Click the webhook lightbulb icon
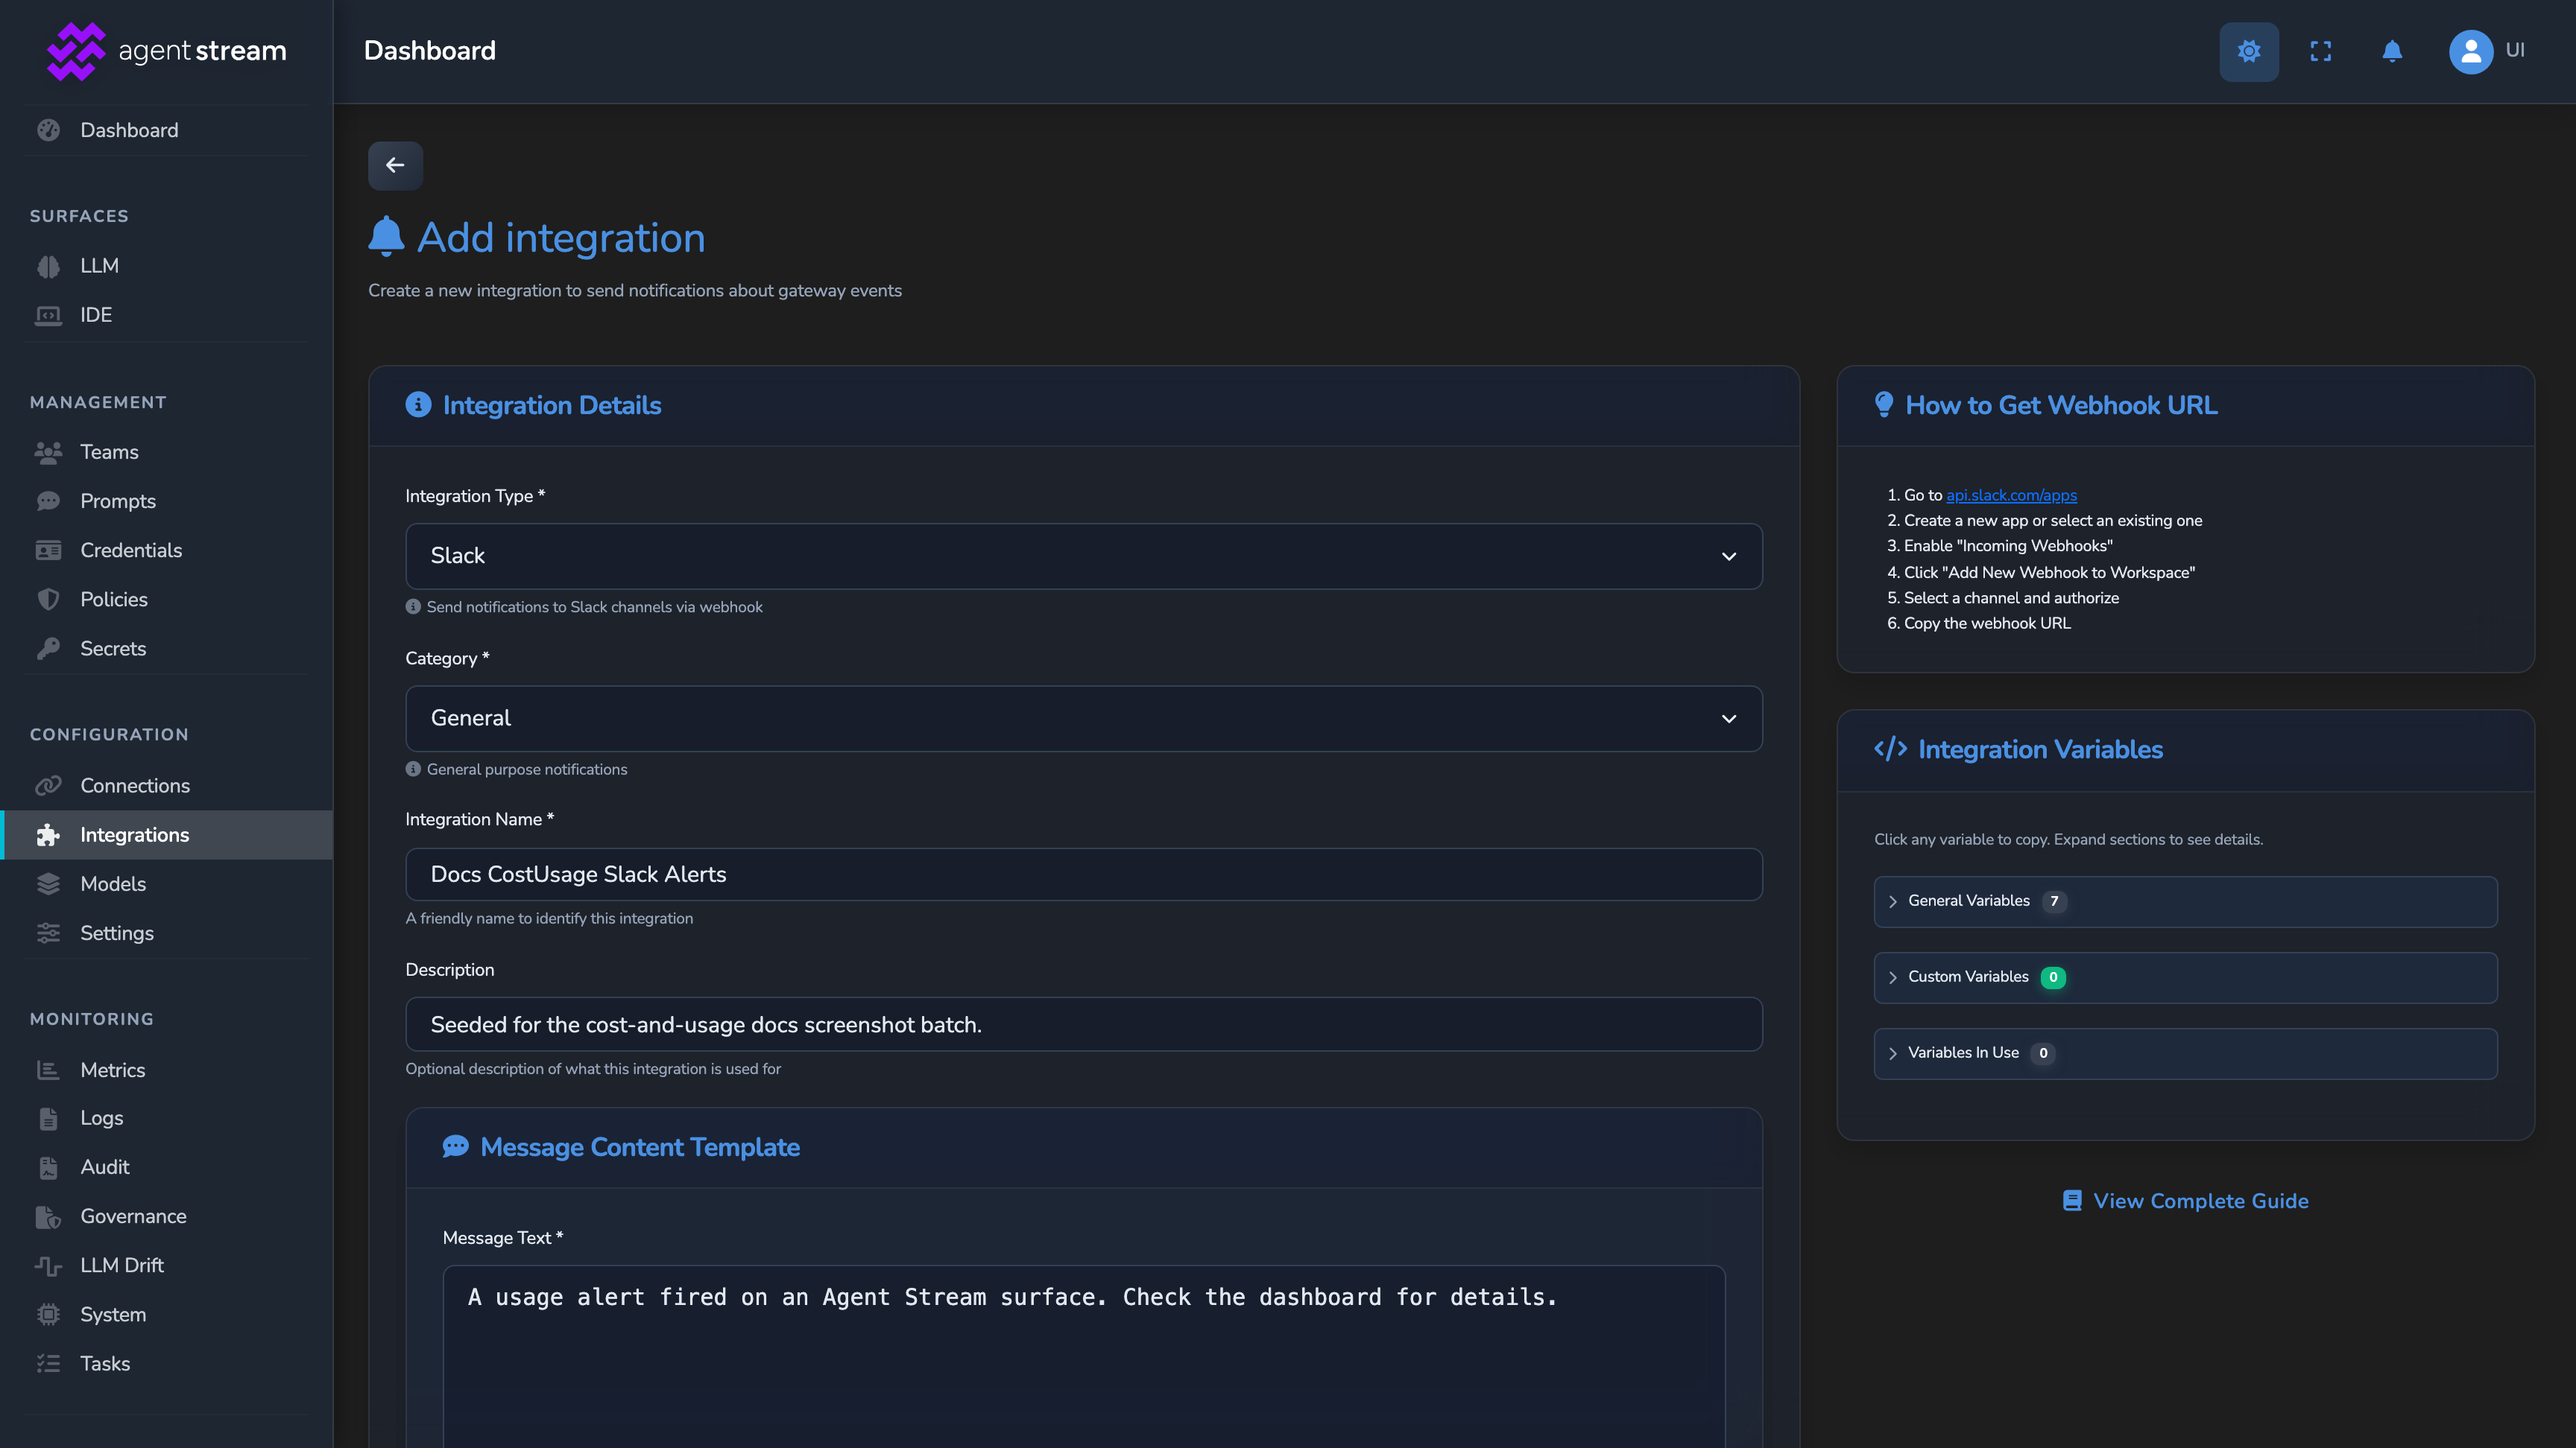 [x=1884, y=404]
